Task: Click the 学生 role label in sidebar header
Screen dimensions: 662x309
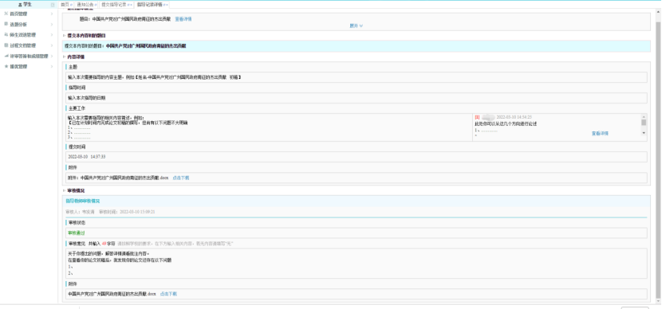Action: click(27, 5)
